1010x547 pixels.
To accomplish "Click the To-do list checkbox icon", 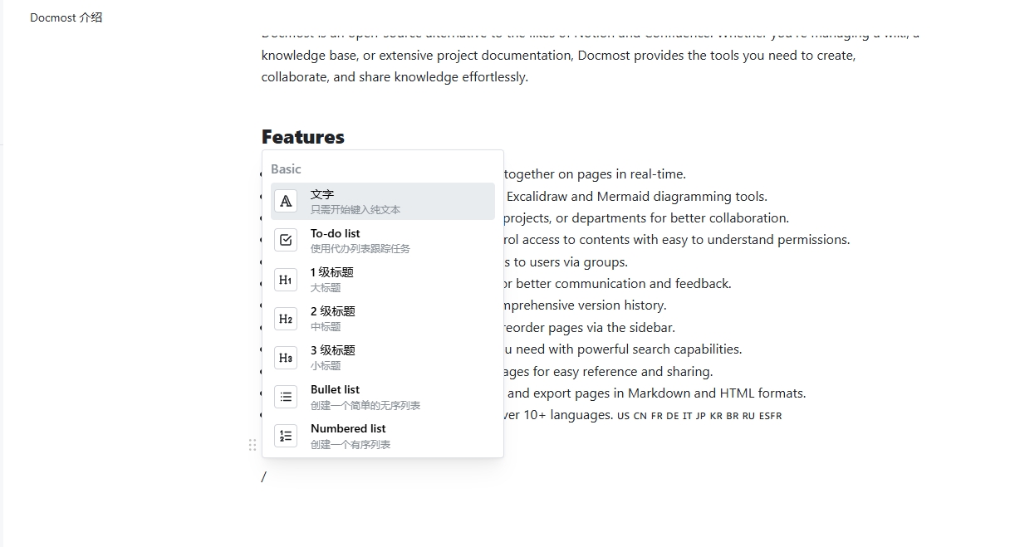I will pyautogui.click(x=286, y=240).
